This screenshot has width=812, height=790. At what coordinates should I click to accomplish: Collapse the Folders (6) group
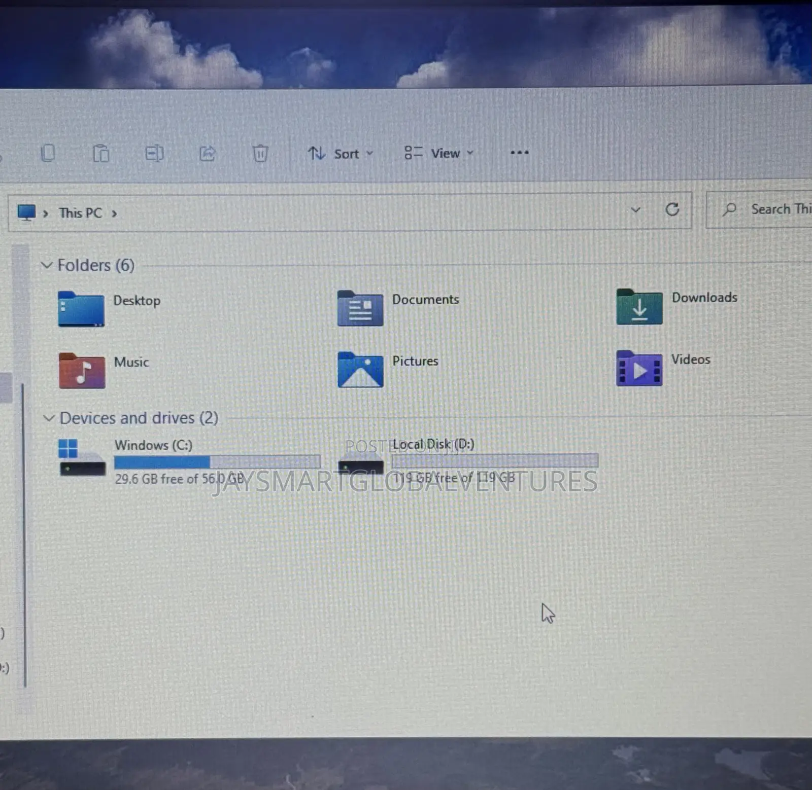click(x=46, y=265)
